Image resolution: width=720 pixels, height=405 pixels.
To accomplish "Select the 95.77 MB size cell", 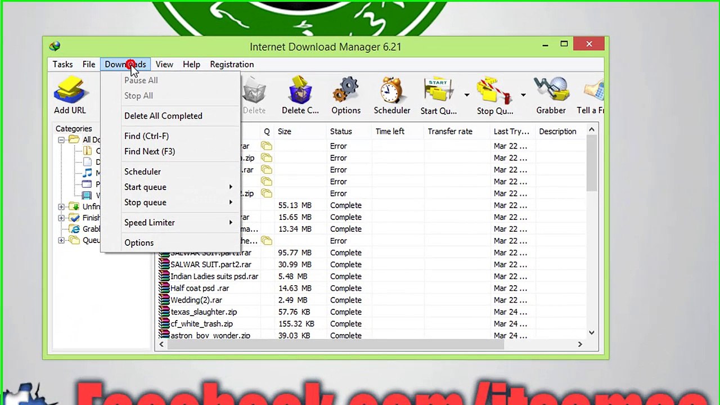I will click(295, 253).
